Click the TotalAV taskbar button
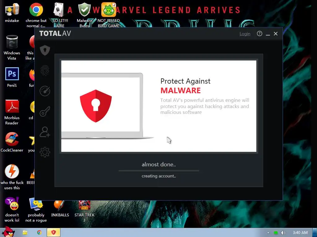317x237 pixels. [54, 233]
